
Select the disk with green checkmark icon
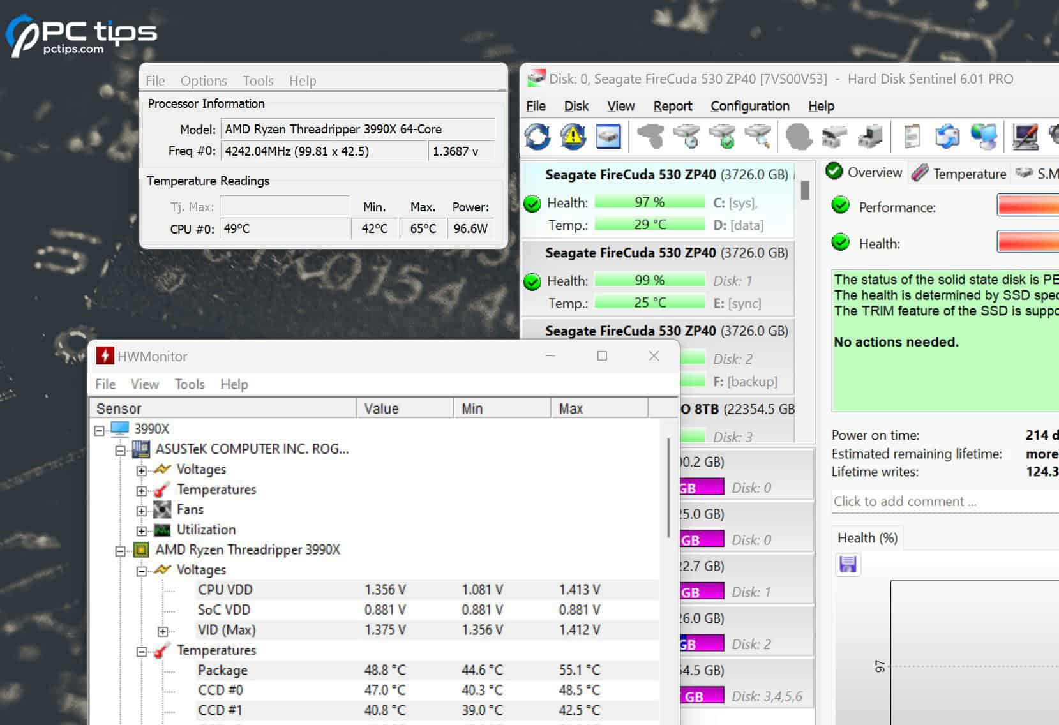(x=721, y=136)
